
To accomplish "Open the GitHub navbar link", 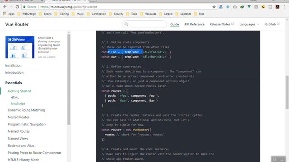I will (272, 24).
